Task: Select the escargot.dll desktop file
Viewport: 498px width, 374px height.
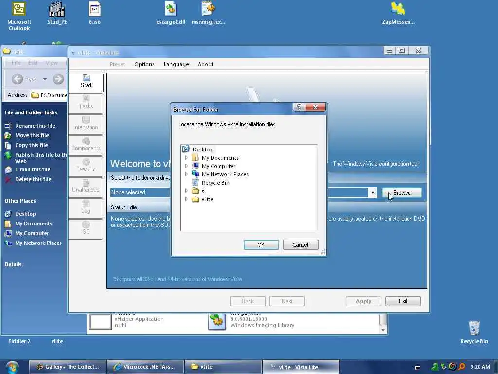Action: click(x=171, y=13)
